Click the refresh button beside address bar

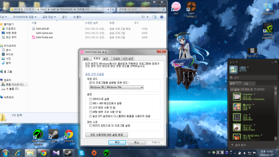click(x=113, y=9)
